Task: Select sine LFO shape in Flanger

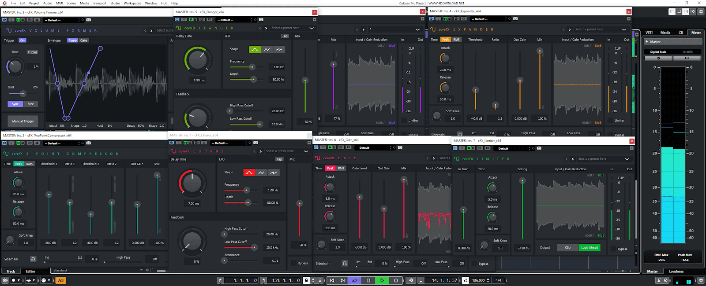Action: [255, 49]
